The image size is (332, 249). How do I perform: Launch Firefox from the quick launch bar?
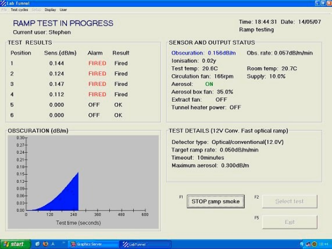pyautogui.click(x=45, y=244)
